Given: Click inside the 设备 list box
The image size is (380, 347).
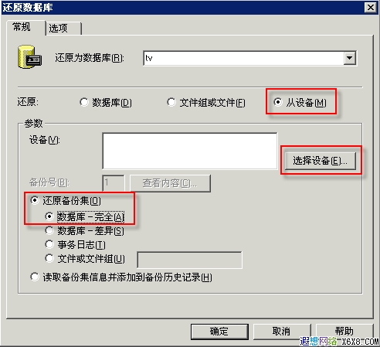Looking at the screenshot, I should [190, 151].
